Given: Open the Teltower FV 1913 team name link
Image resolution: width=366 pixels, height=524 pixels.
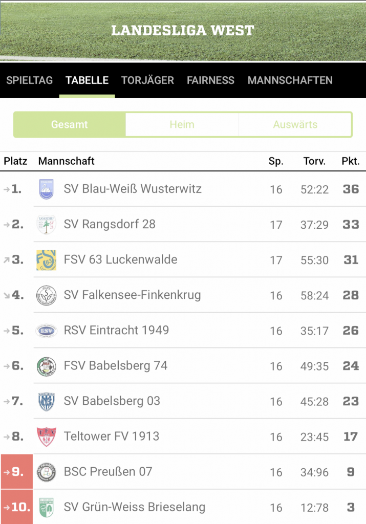Looking at the screenshot, I should (x=112, y=436).
